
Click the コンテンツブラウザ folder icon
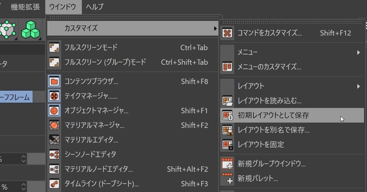click(54, 81)
